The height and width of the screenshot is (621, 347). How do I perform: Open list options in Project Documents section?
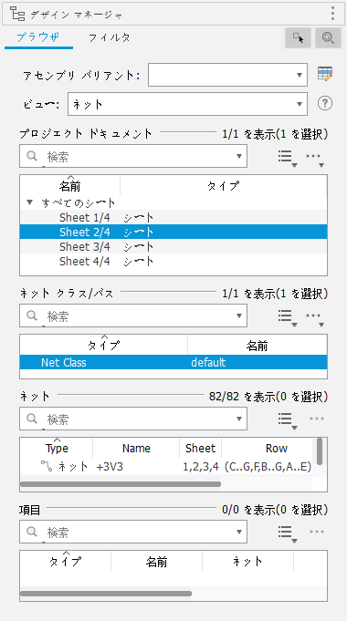pos(287,157)
